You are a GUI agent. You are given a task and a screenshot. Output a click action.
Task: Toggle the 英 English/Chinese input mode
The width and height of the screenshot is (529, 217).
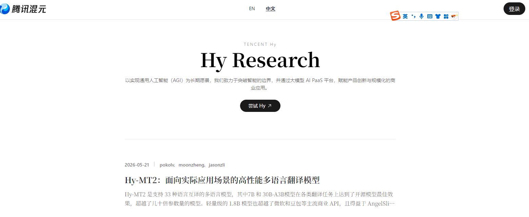[x=405, y=16]
